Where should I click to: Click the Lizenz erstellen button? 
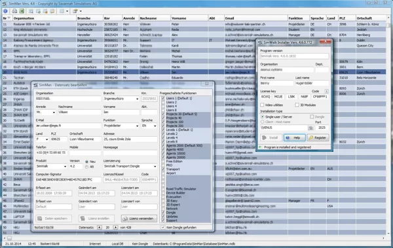point(96,219)
